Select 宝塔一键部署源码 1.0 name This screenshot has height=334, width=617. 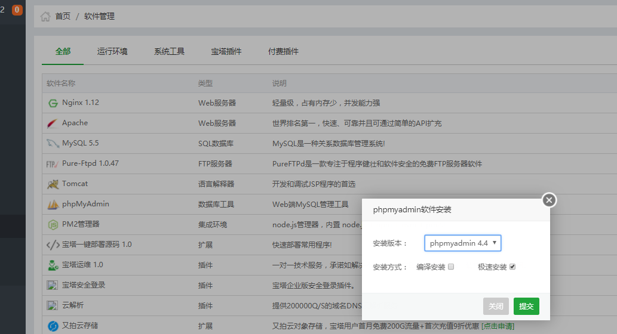pos(97,245)
